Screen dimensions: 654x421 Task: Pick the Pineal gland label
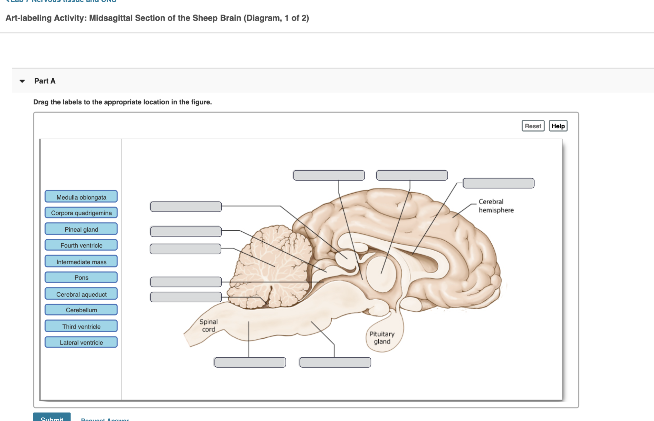point(81,229)
